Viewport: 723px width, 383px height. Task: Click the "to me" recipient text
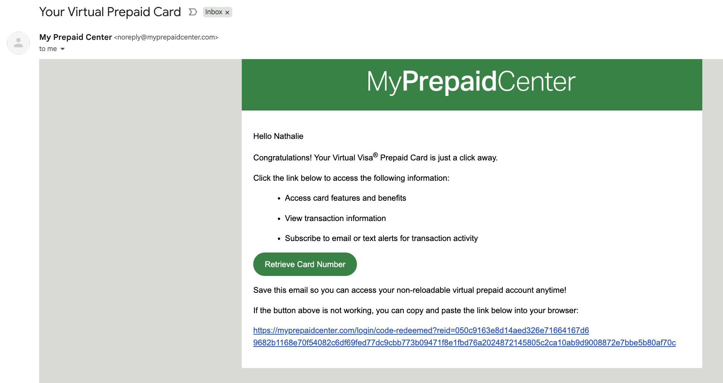48,49
